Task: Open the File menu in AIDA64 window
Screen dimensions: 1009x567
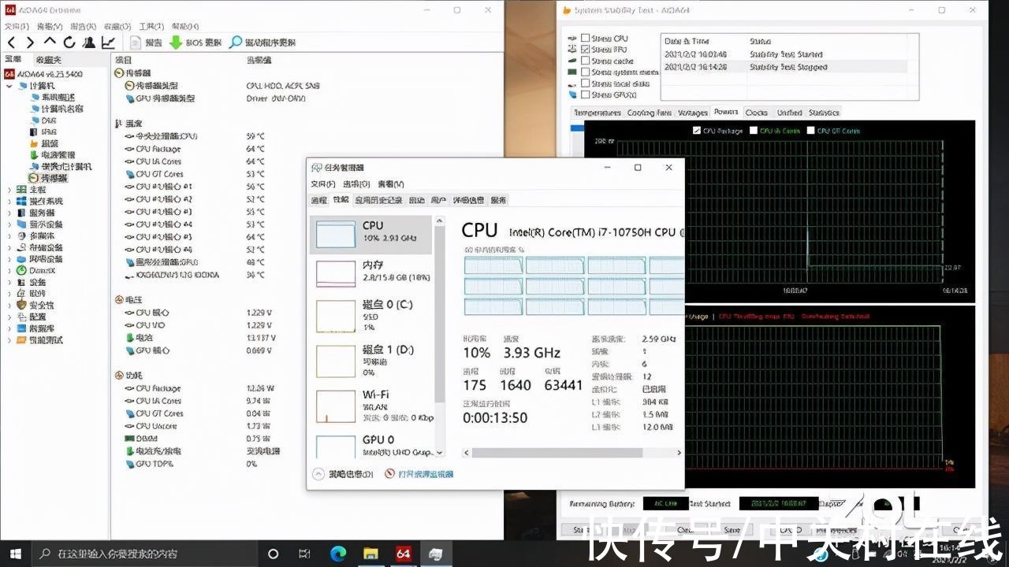Action: click(x=17, y=27)
